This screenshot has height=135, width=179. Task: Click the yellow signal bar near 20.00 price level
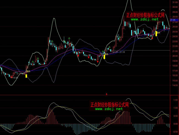coord(104,56)
